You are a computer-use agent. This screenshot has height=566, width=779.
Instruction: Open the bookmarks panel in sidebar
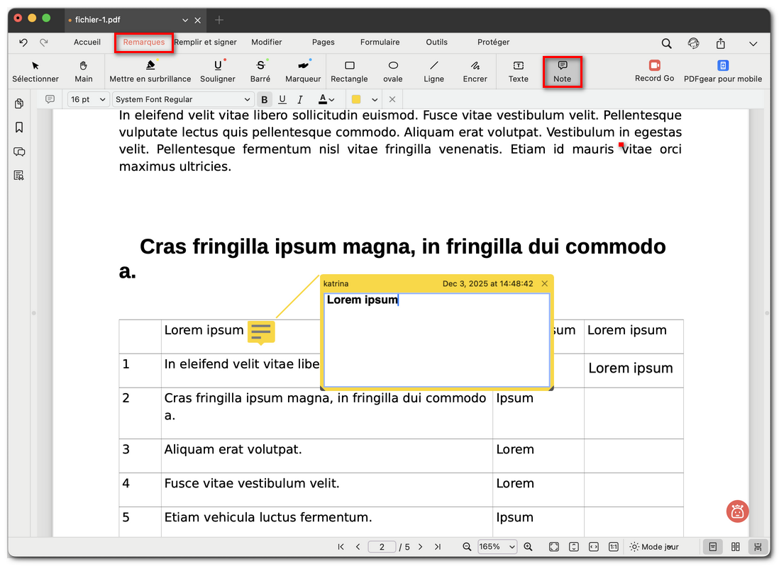click(19, 128)
